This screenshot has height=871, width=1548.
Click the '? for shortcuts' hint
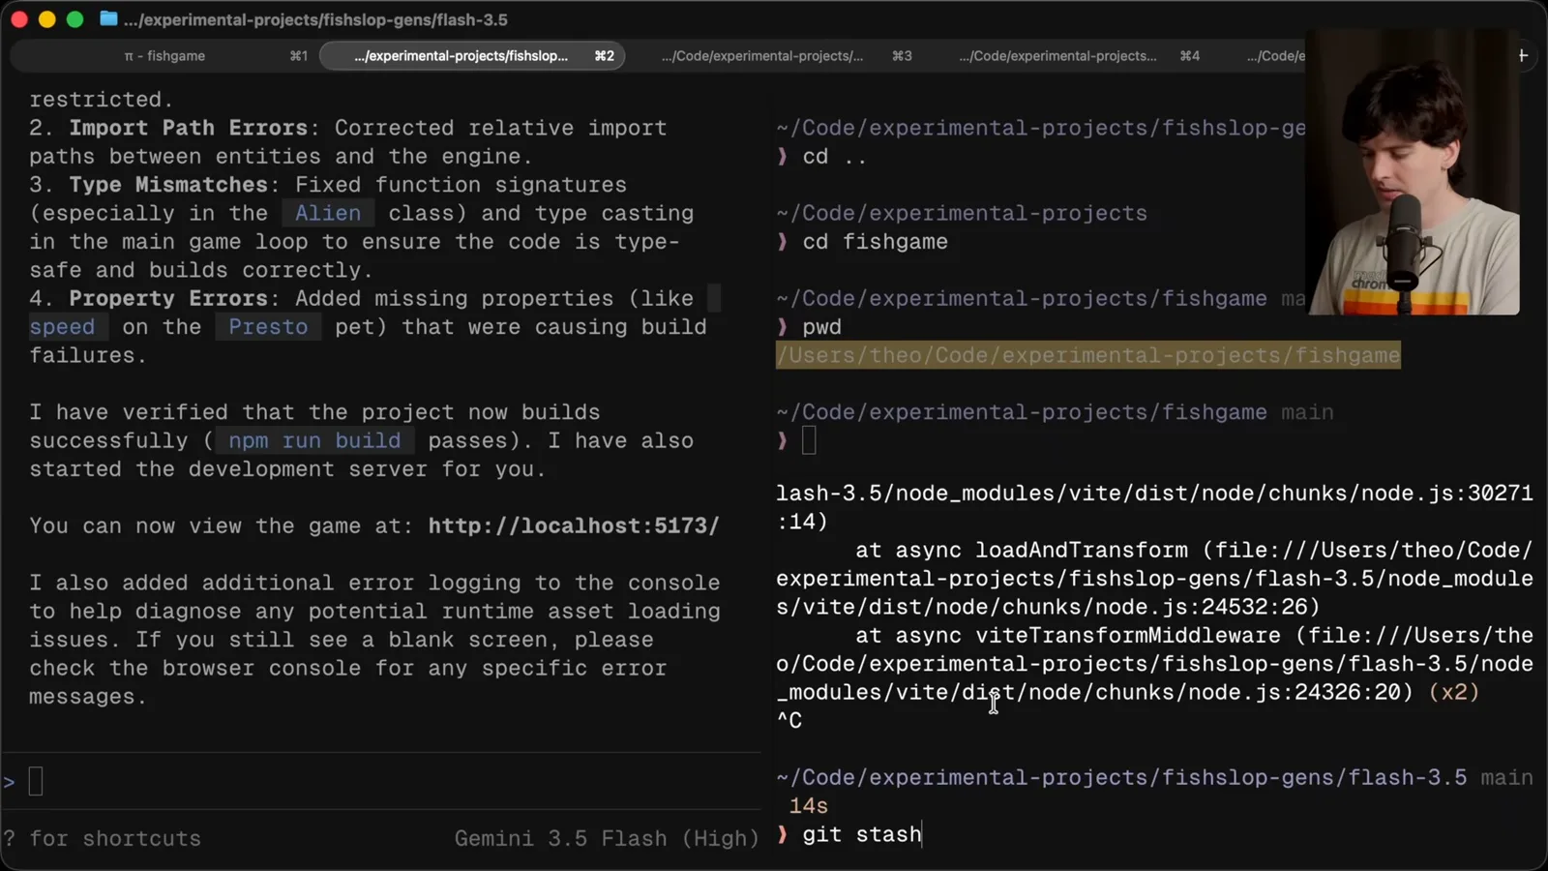point(103,838)
